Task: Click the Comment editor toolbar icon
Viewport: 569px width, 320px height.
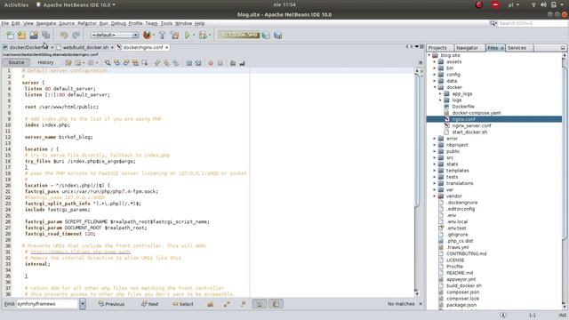Action: tap(233, 63)
